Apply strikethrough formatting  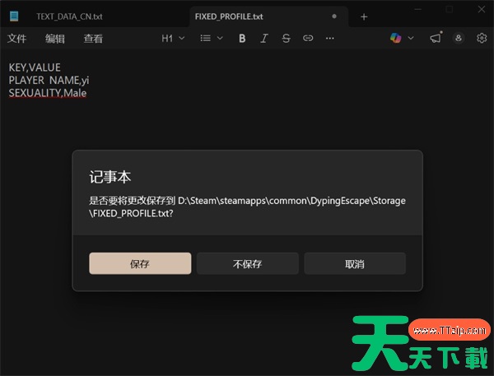(x=286, y=39)
